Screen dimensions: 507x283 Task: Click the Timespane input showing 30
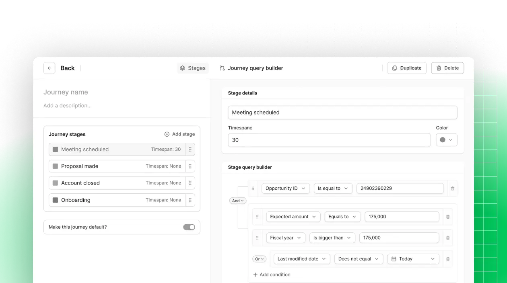[329, 140]
